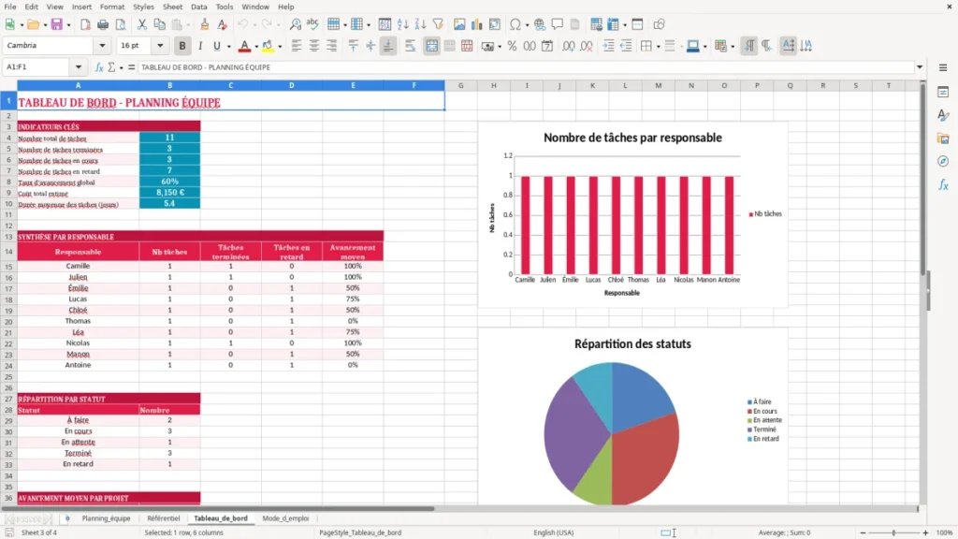Open the Data menu
The height and width of the screenshot is (539, 958).
198,7
